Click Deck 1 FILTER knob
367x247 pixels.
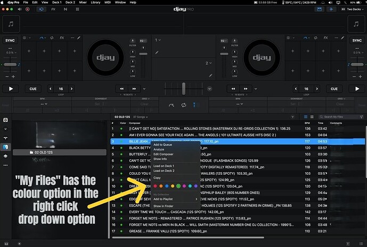[133, 41]
